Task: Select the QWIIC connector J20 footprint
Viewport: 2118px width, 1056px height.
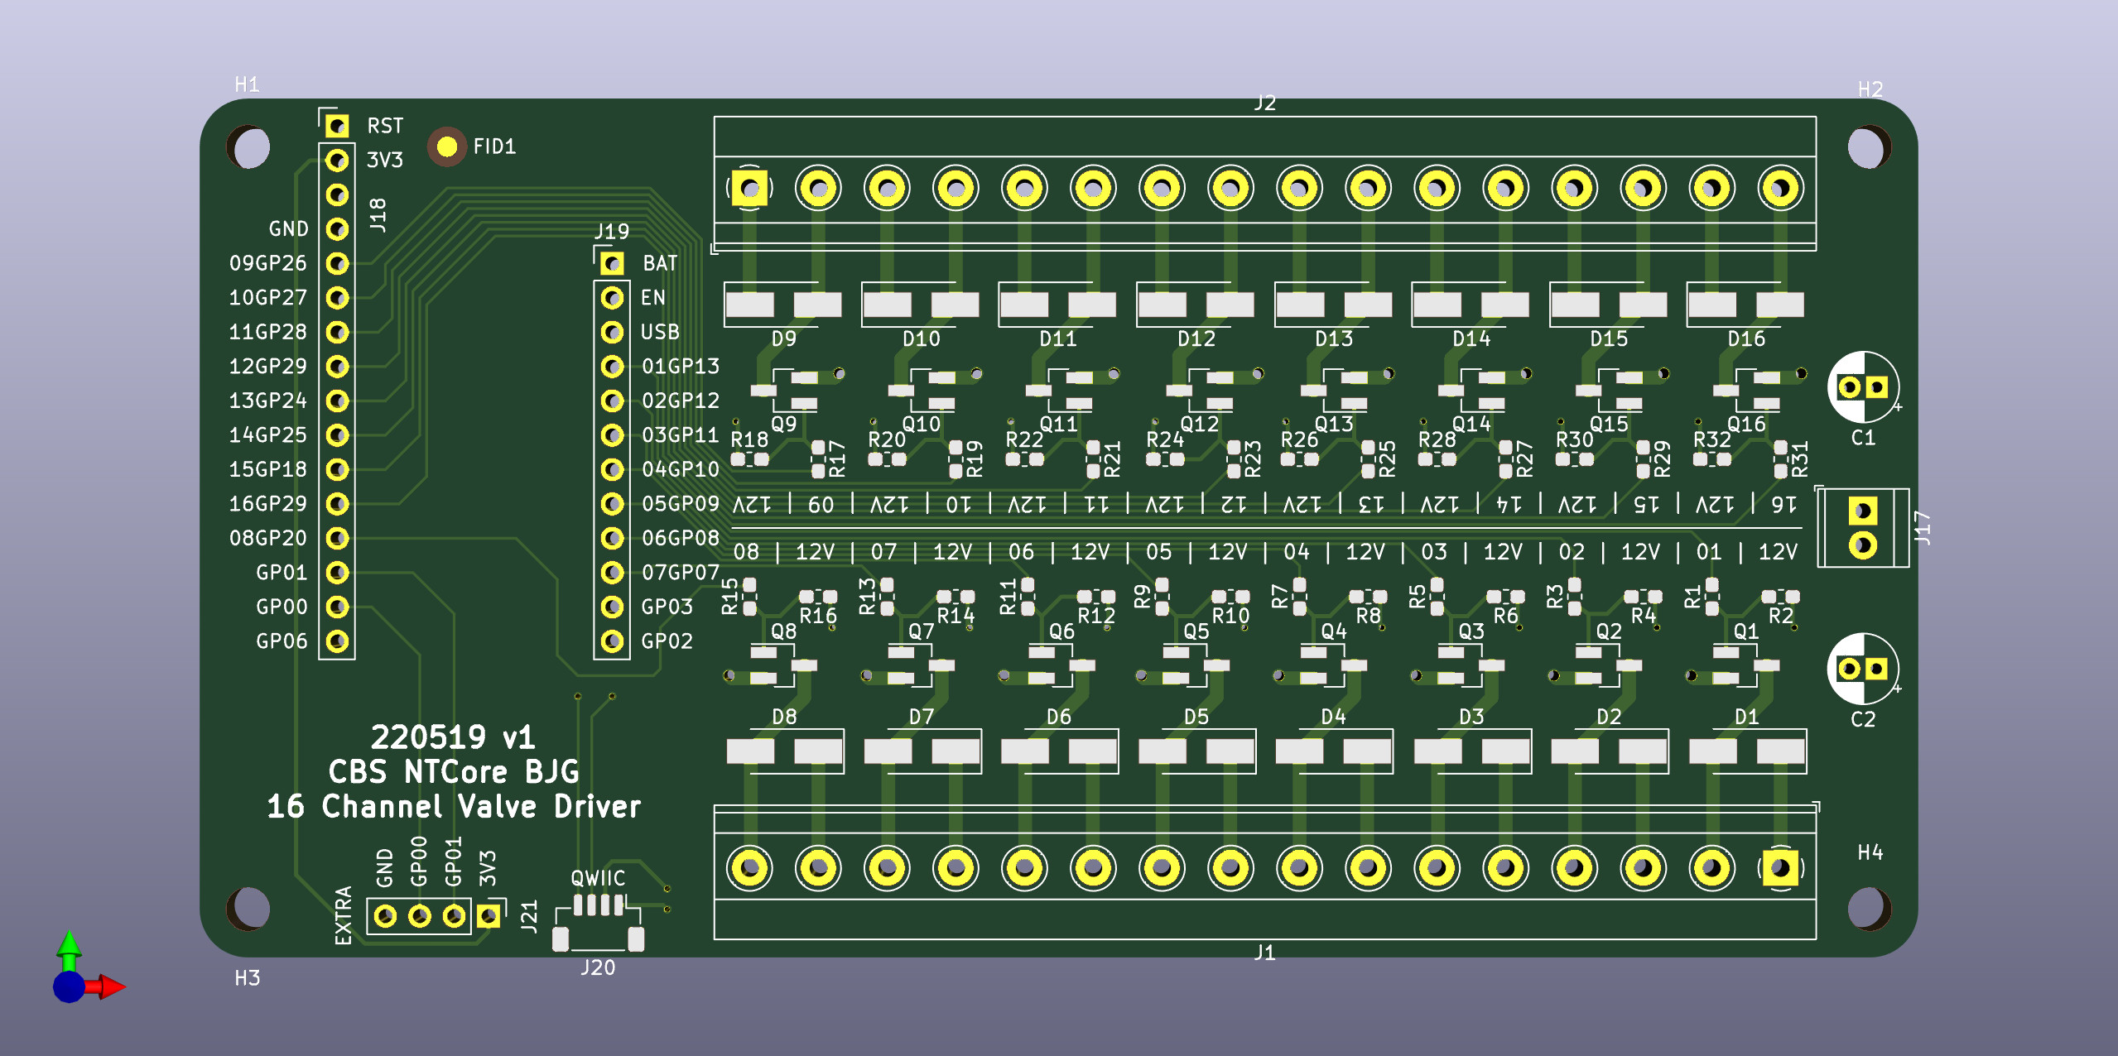Action: (x=598, y=922)
